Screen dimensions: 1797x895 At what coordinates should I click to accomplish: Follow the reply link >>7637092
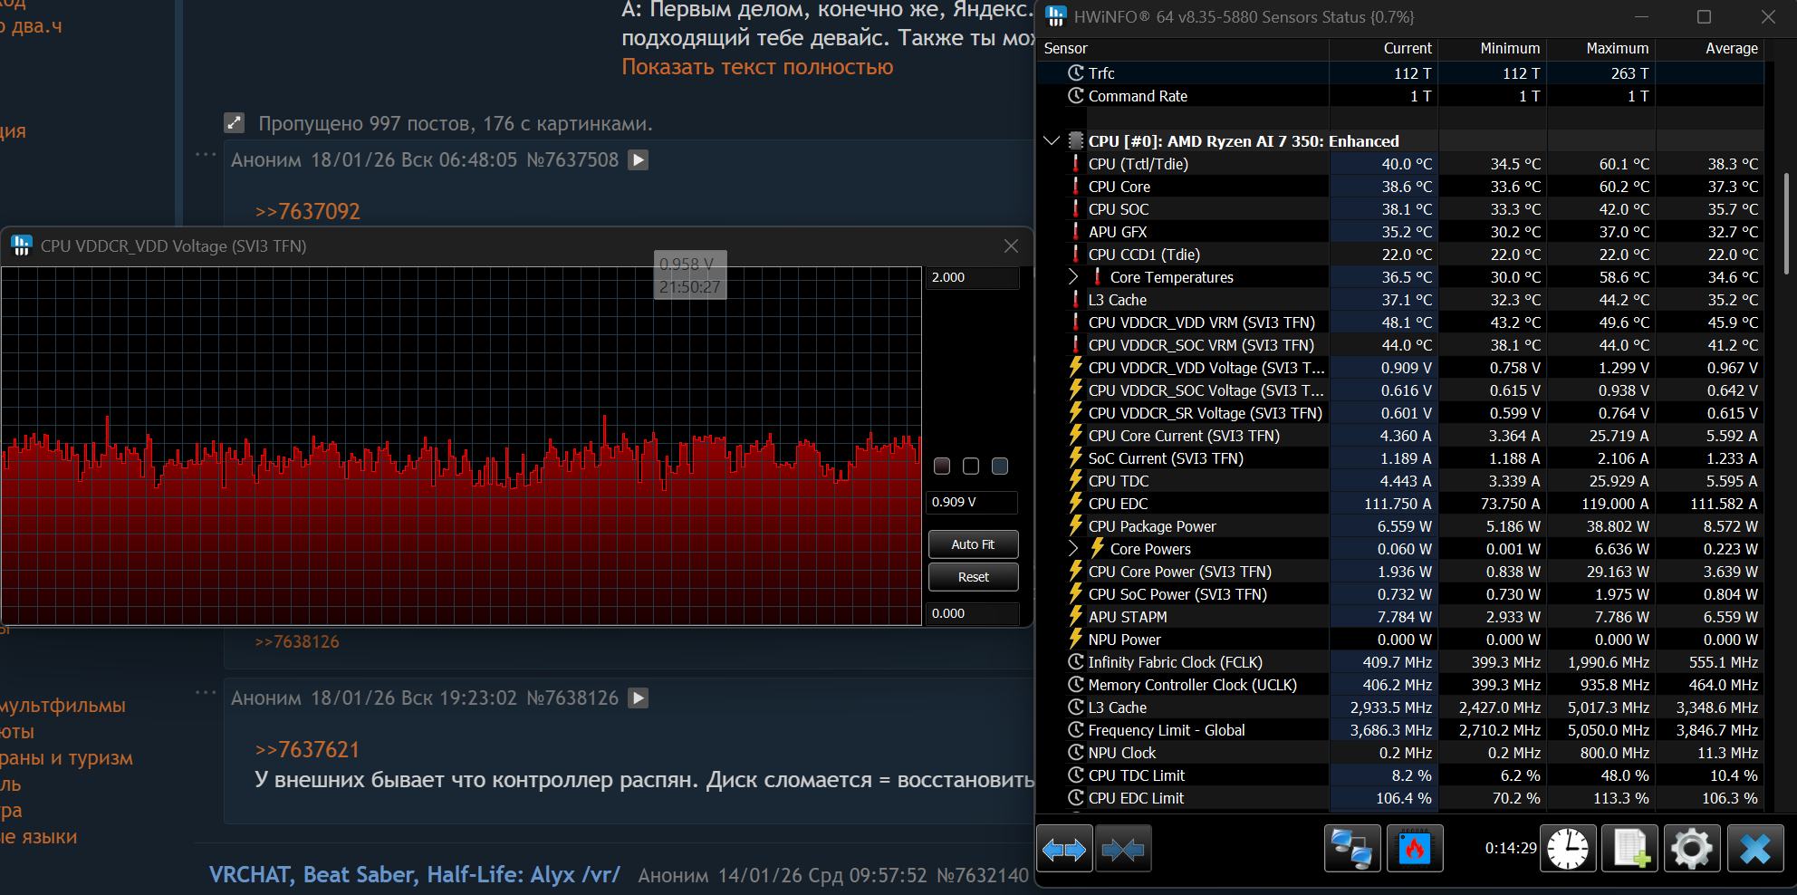point(308,211)
